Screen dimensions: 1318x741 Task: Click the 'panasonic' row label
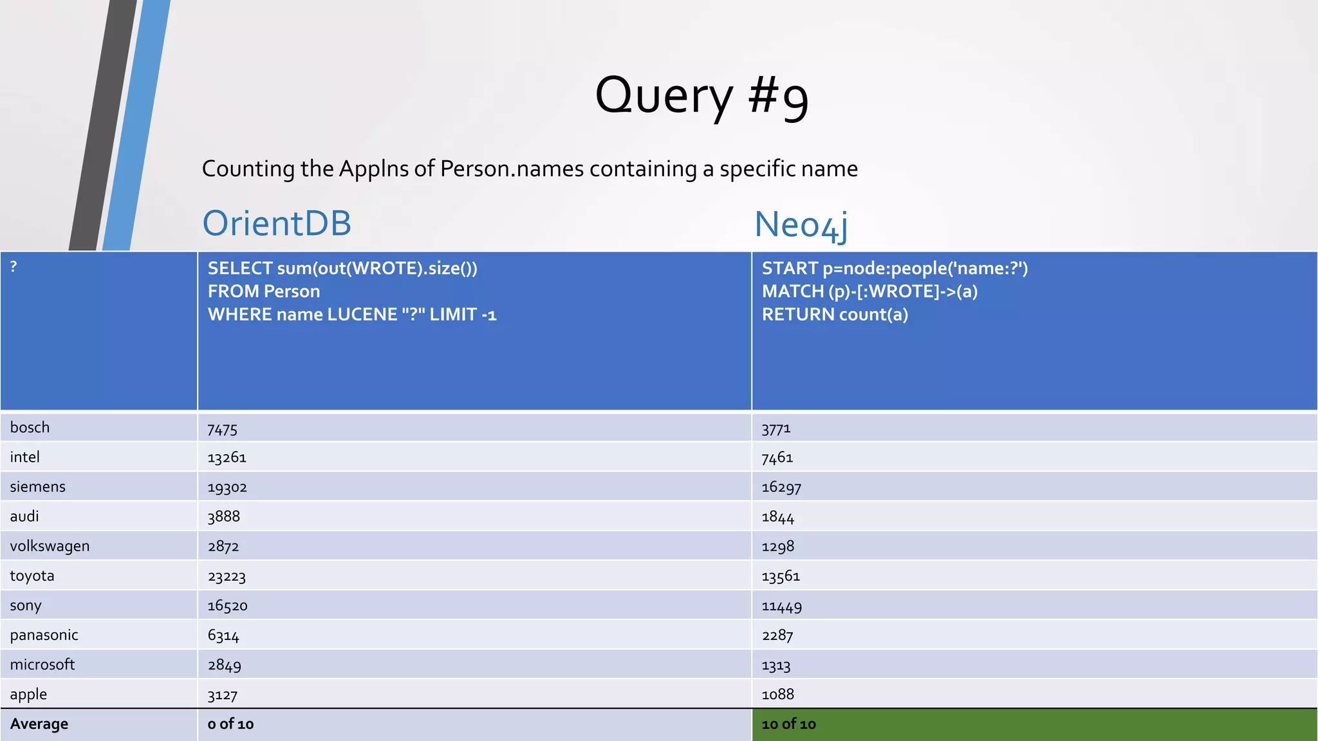tap(44, 635)
